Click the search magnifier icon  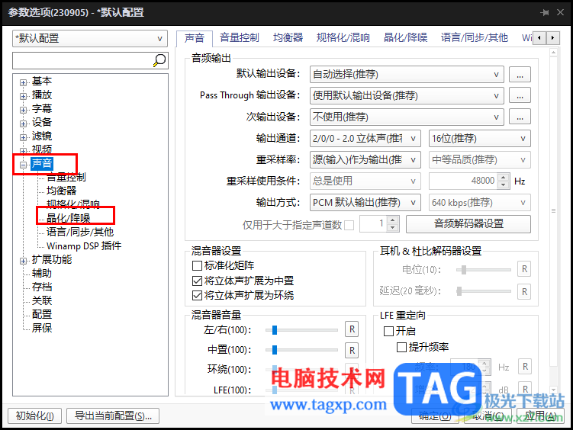pos(159,60)
